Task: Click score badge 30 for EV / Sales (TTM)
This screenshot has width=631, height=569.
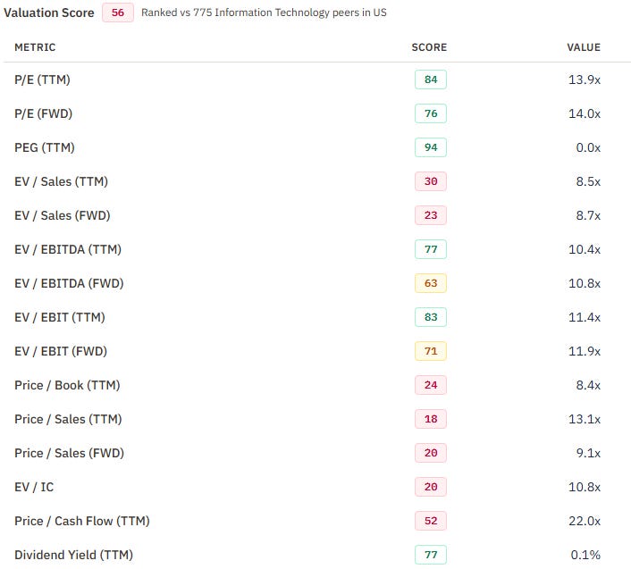Action: coord(431,181)
